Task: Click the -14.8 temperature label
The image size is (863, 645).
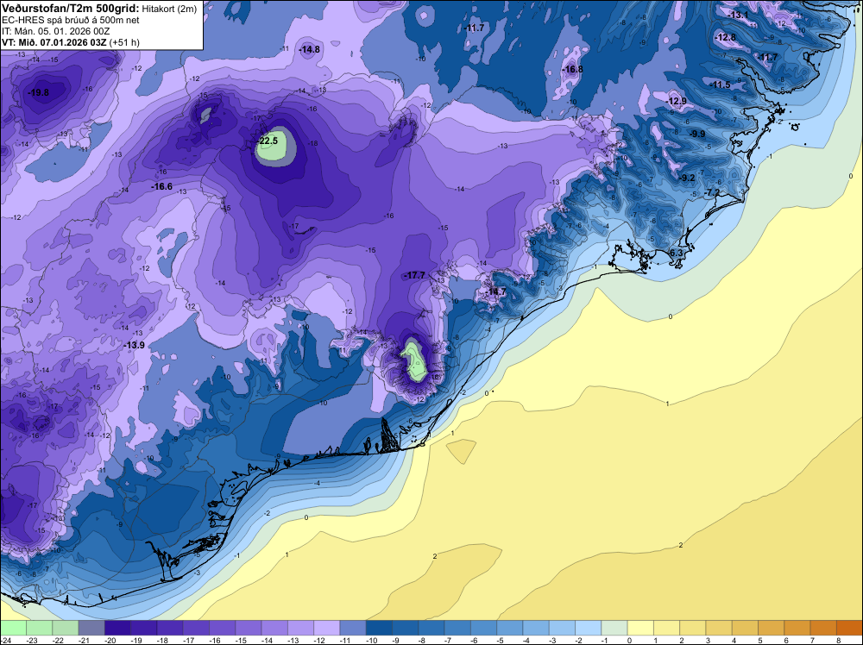Action: pyautogui.click(x=309, y=49)
